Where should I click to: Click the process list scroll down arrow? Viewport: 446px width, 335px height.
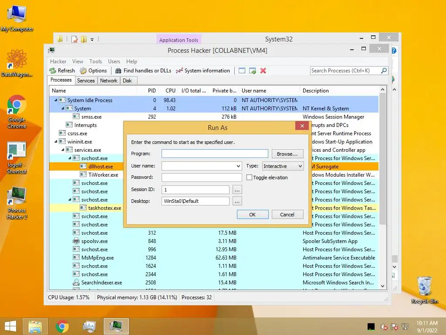382,286
